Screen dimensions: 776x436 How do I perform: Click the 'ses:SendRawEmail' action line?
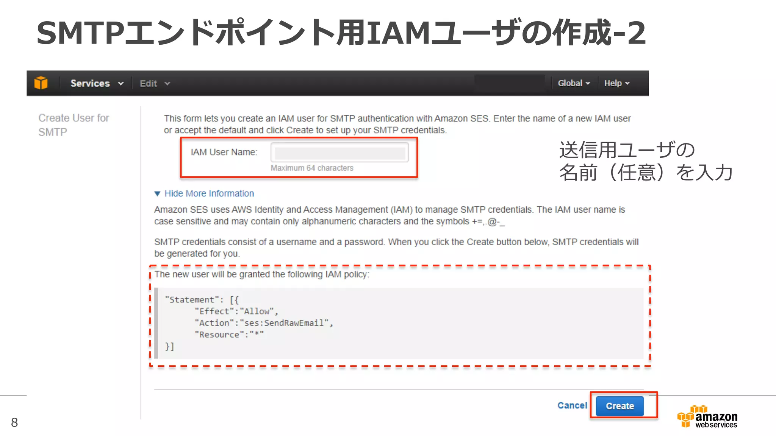pyautogui.click(x=264, y=323)
